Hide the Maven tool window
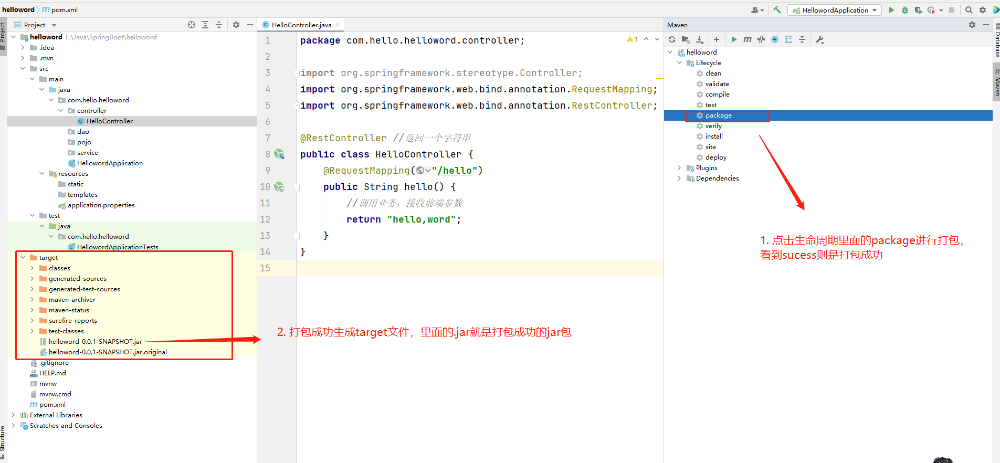This screenshot has height=463, width=1000. click(986, 25)
